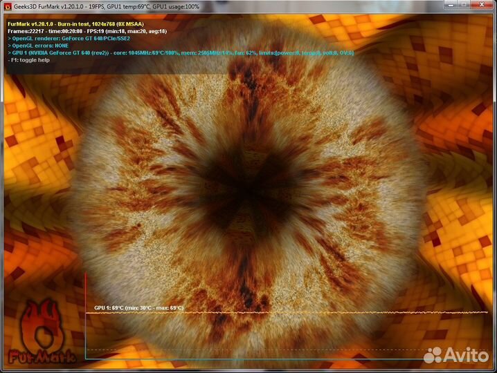The width and height of the screenshot is (497, 373).
Task: Maximize the FurMark window
Action: (x=463, y=6)
